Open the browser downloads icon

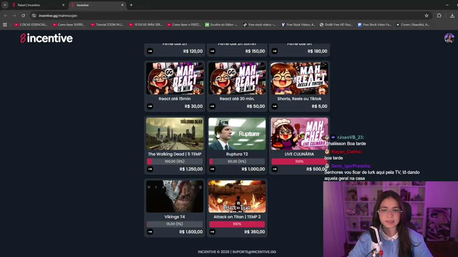click(452, 16)
